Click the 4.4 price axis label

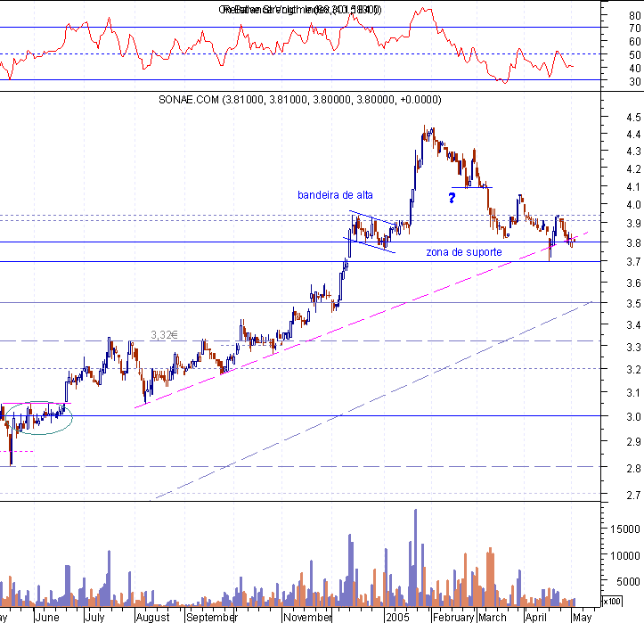click(633, 134)
